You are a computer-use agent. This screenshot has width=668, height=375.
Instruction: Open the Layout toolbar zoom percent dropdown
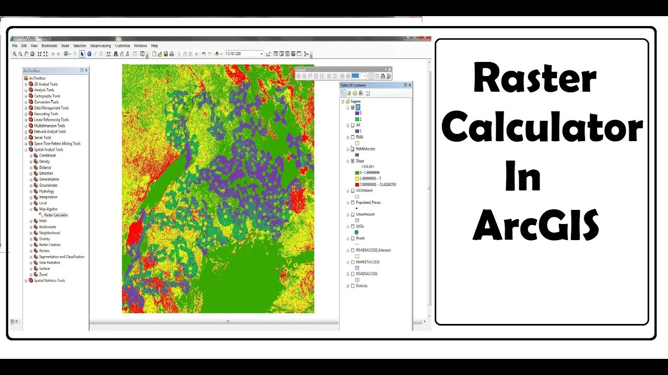364,76
